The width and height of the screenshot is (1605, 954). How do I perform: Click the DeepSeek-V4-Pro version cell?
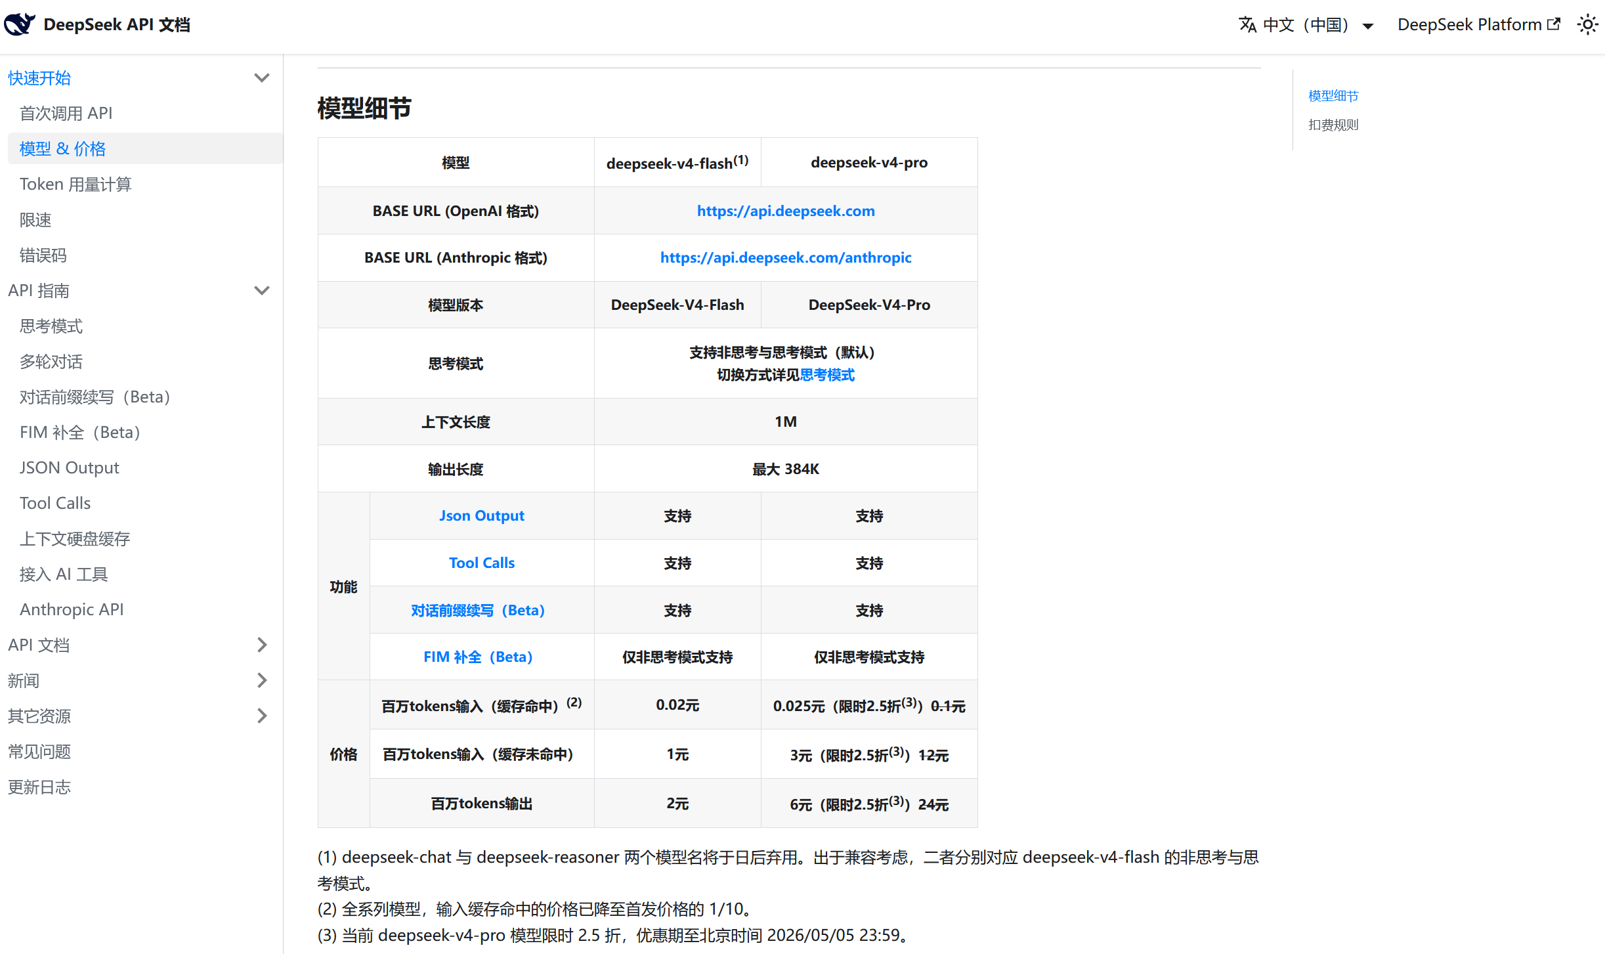click(869, 305)
